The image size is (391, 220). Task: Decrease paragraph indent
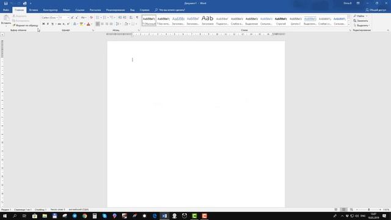[x=120, y=18]
